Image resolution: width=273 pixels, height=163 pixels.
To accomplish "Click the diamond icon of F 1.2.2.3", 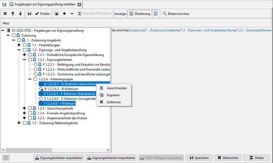I will [x=35, y=74].
